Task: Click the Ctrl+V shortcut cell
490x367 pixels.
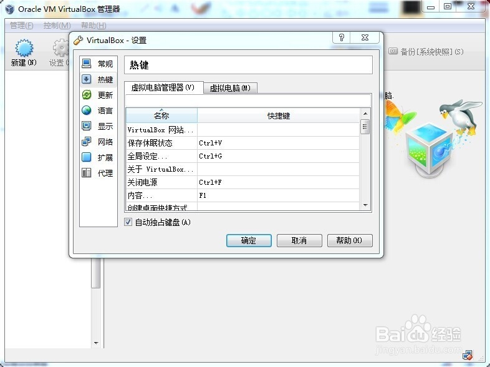Action: click(278, 143)
